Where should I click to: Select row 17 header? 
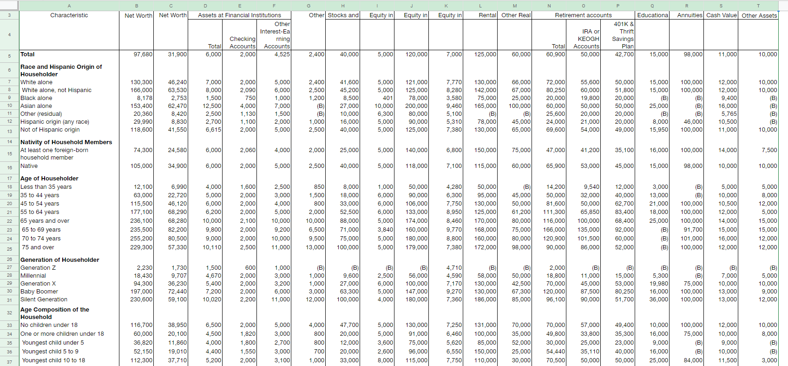tap(9, 179)
